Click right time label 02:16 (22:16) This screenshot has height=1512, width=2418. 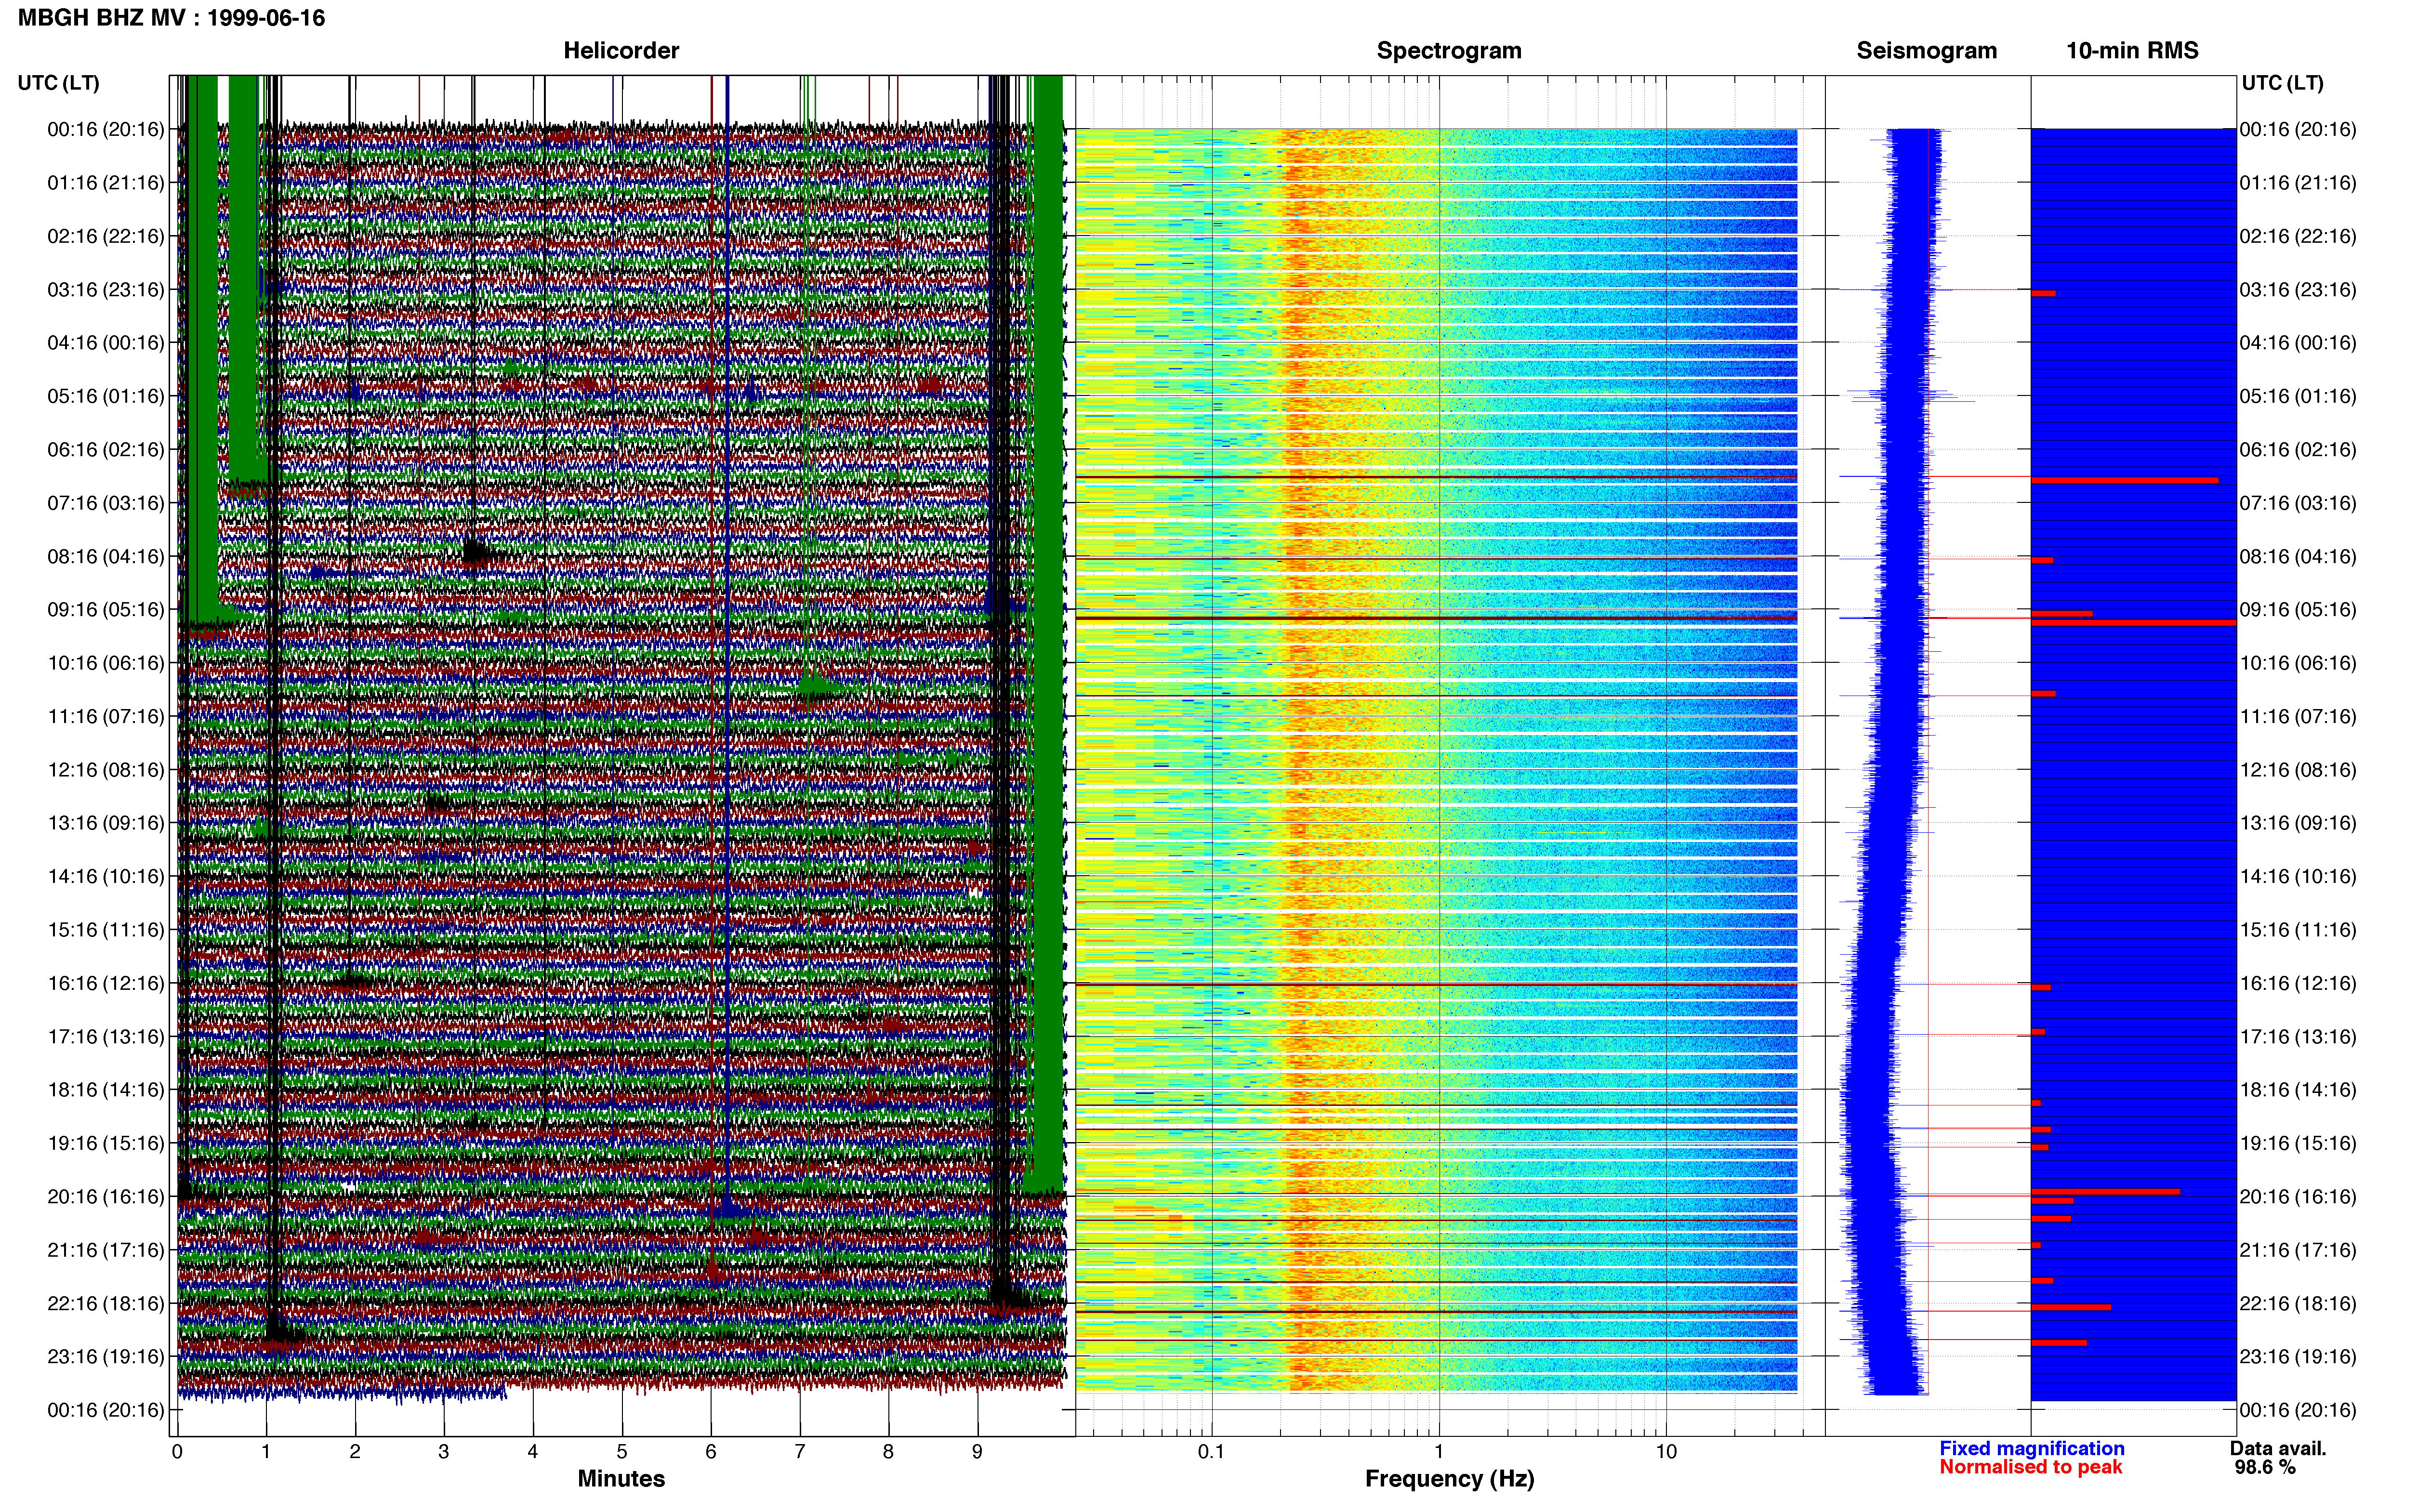(x=2298, y=236)
